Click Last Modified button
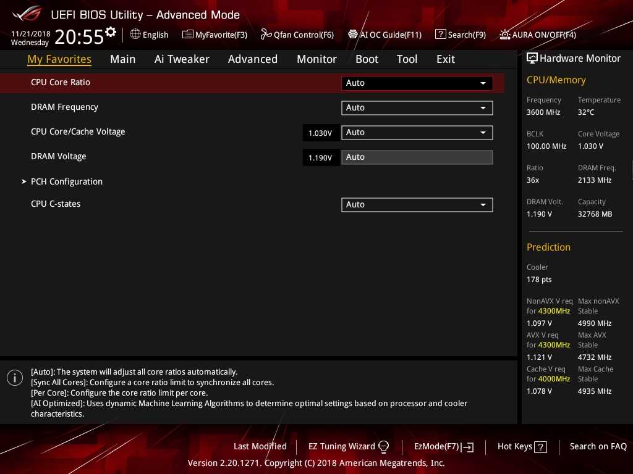 tap(260, 446)
